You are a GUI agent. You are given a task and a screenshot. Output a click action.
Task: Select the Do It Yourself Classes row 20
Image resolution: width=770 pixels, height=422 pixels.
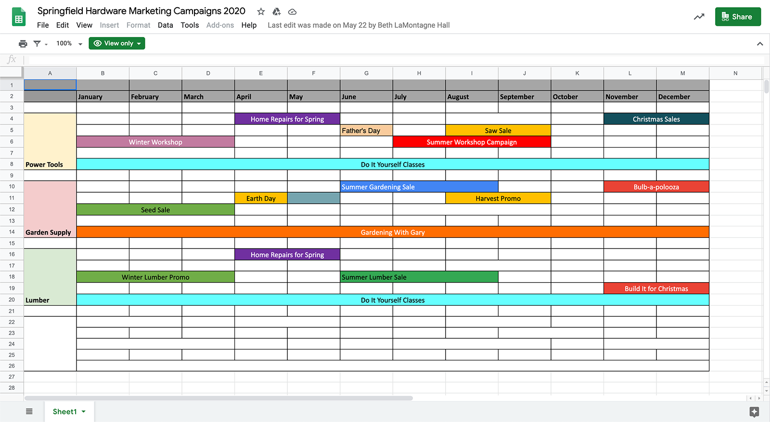pos(393,300)
